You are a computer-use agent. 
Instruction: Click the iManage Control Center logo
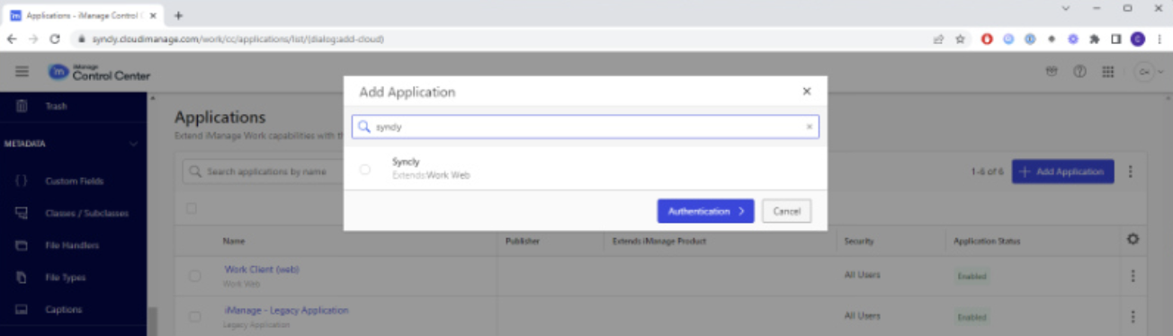point(100,73)
